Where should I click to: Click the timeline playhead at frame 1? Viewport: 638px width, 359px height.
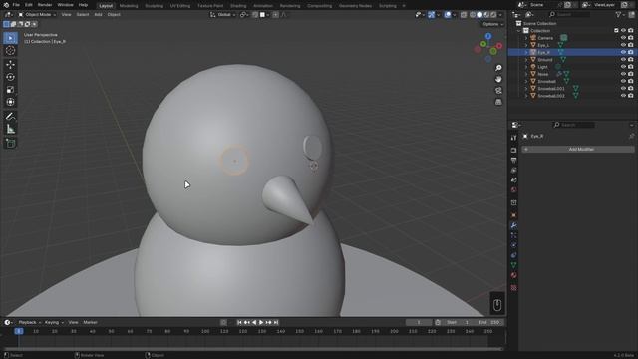pos(19,331)
